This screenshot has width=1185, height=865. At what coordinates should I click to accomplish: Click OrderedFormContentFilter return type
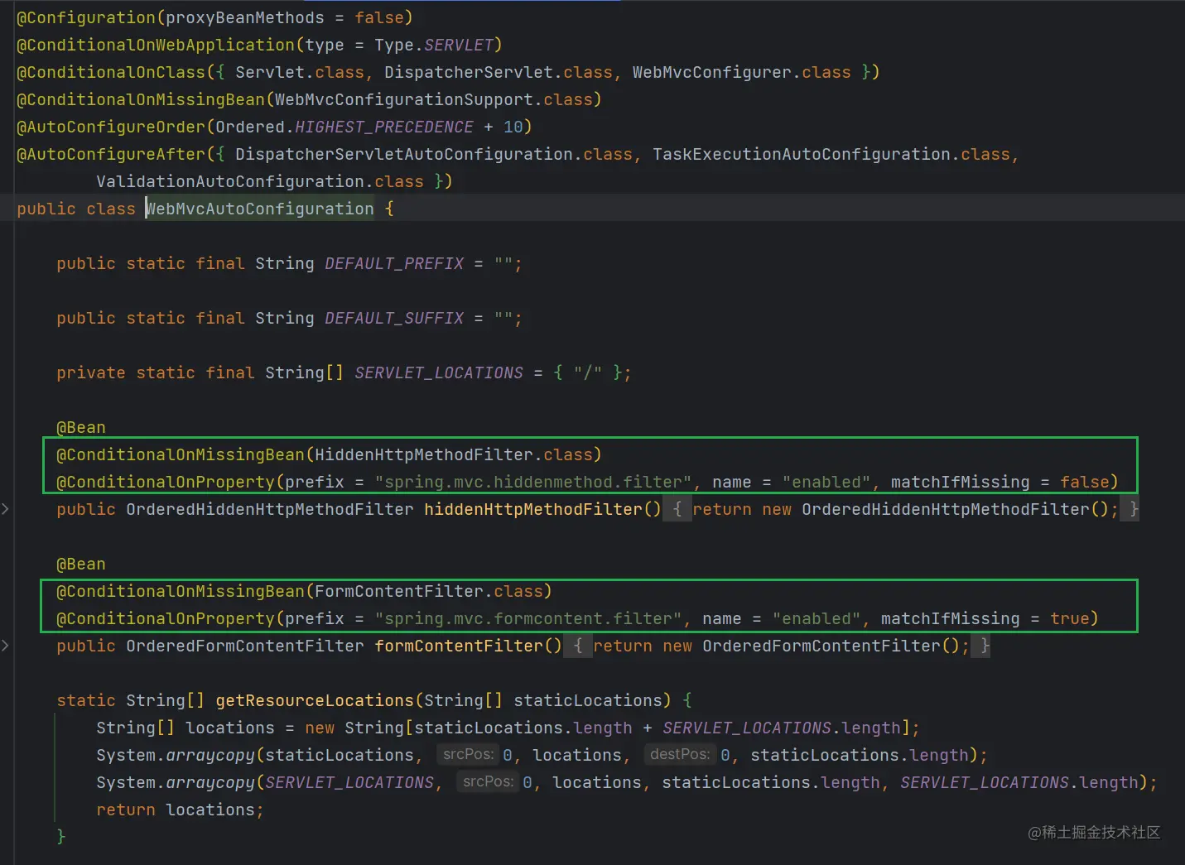point(245,646)
